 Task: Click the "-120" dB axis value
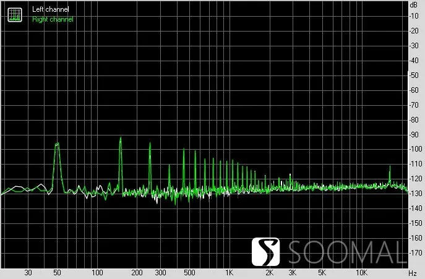tap(416, 179)
